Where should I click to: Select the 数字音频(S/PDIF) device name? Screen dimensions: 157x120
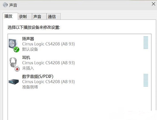click(x=38, y=76)
